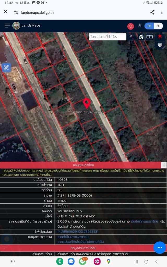Open the measurement tools ruler icon
Image resolution: width=167 pixels, height=267 pixels.
tap(6, 68)
